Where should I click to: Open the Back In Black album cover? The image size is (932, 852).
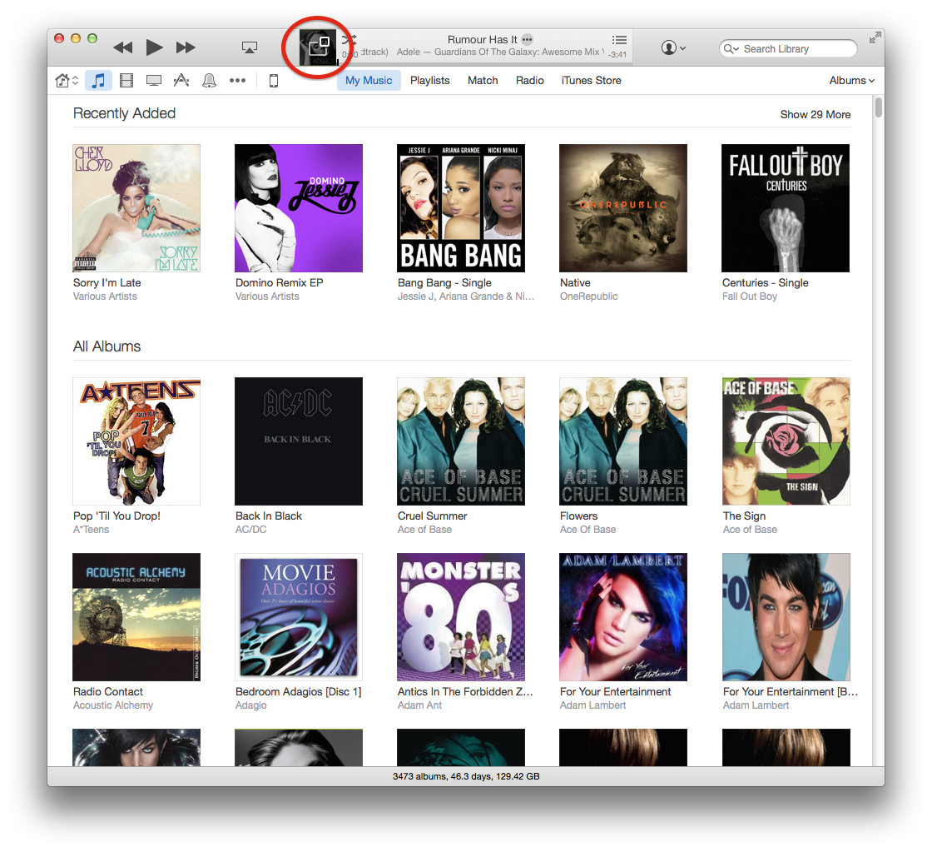click(x=299, y=441)
